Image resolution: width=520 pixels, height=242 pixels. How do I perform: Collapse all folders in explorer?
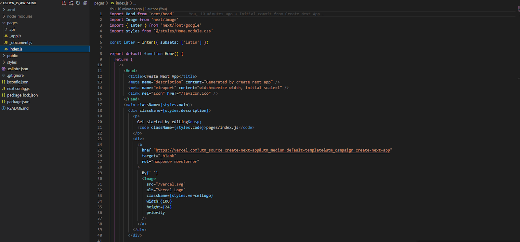click(85, 3)
